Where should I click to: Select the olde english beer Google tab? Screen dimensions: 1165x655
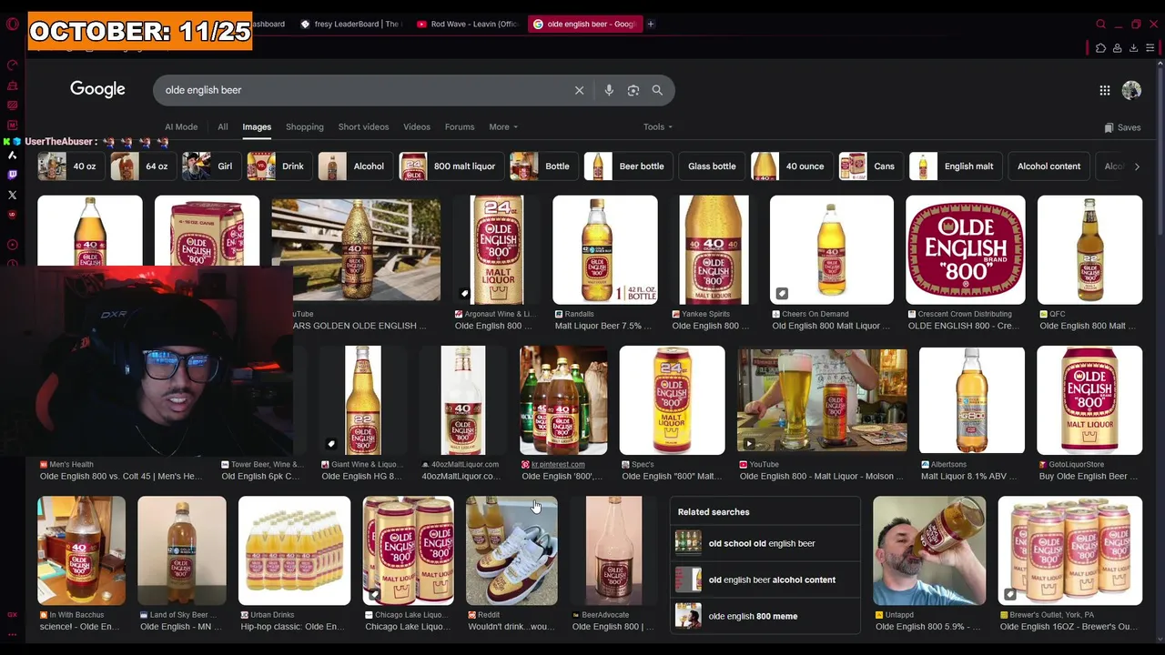[584, 24]
